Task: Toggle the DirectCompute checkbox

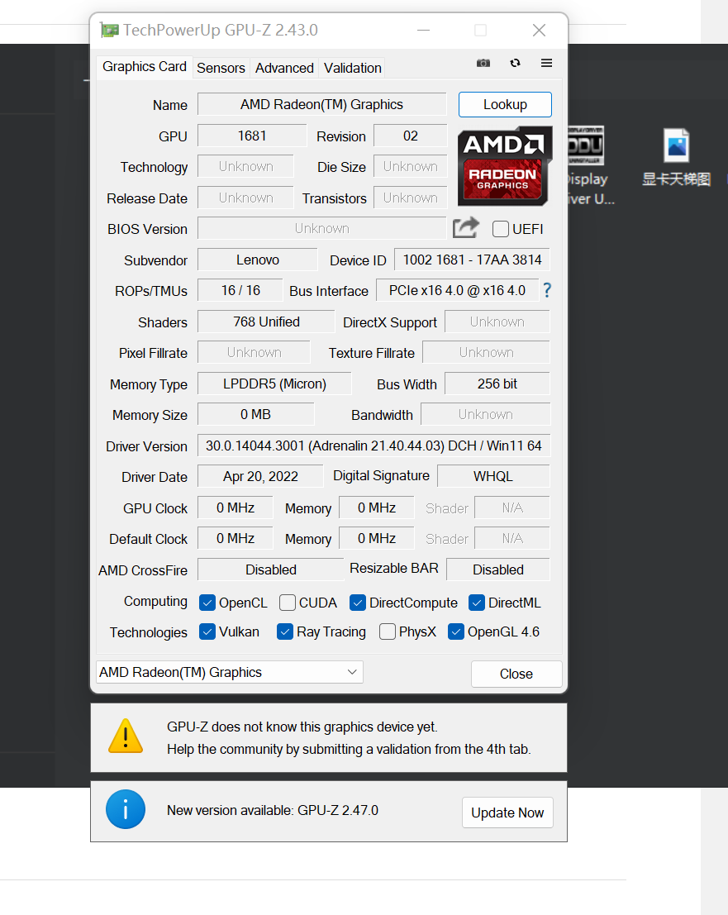Action: (358, 603)
